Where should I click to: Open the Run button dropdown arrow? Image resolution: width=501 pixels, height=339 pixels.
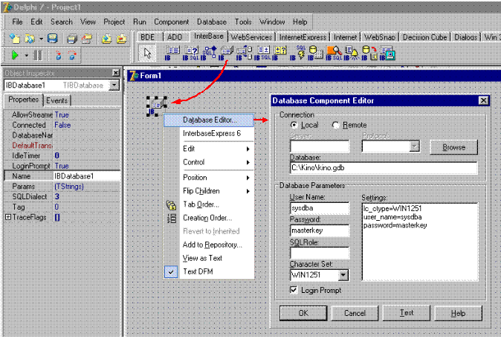coord(27,56)
